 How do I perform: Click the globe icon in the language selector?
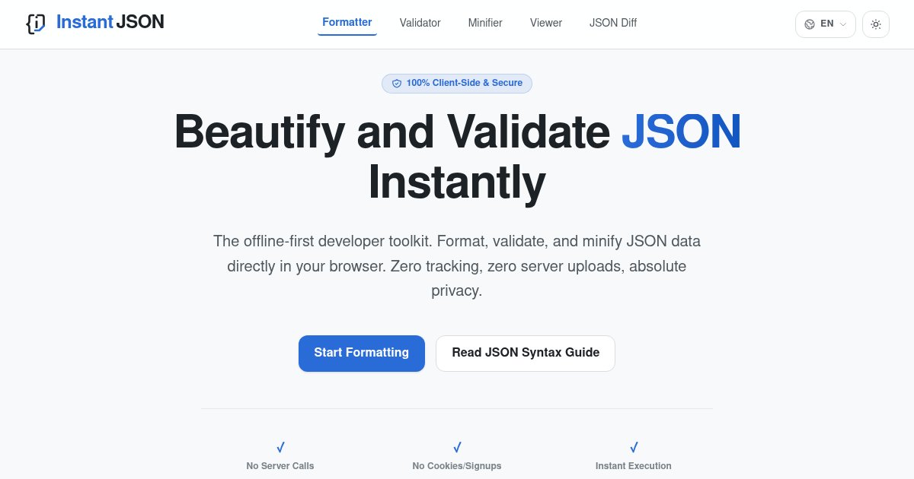(810, 24)
